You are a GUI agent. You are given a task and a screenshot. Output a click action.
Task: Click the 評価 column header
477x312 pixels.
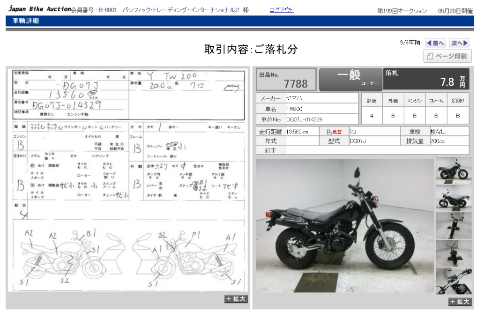pyautogui.click(x=372, y=101)
